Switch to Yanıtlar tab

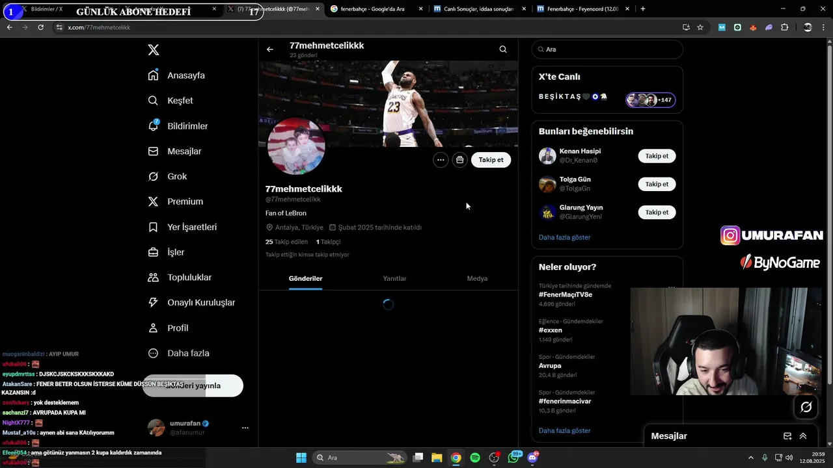[394, 278]
